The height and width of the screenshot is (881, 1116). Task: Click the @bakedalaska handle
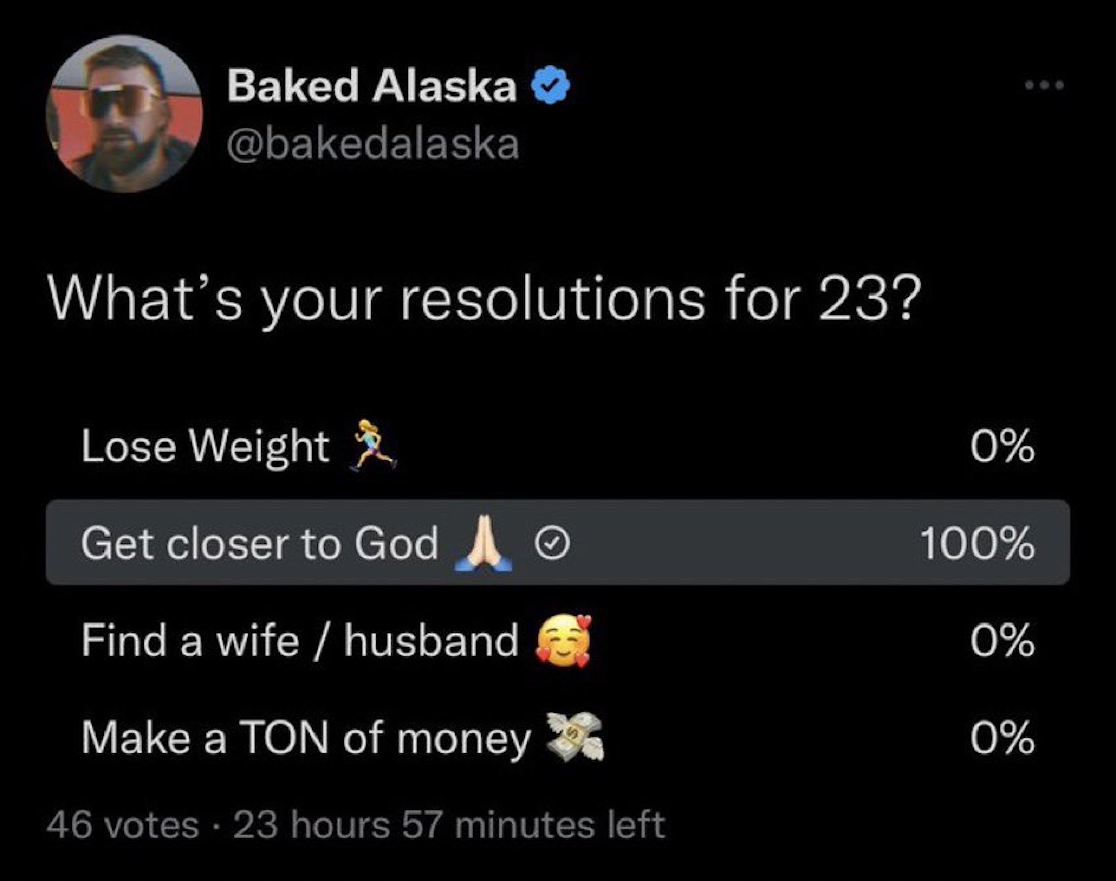[x=373, y=144]
